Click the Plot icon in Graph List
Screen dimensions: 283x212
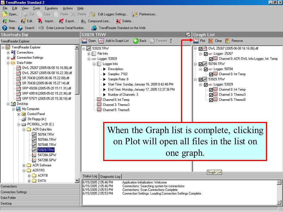tap(196, 41)
